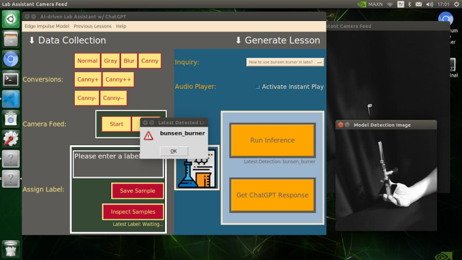Apply the Gray conversion
This screenshot has width=462, height=260.
pyautogui.click(x=111, y=61)
